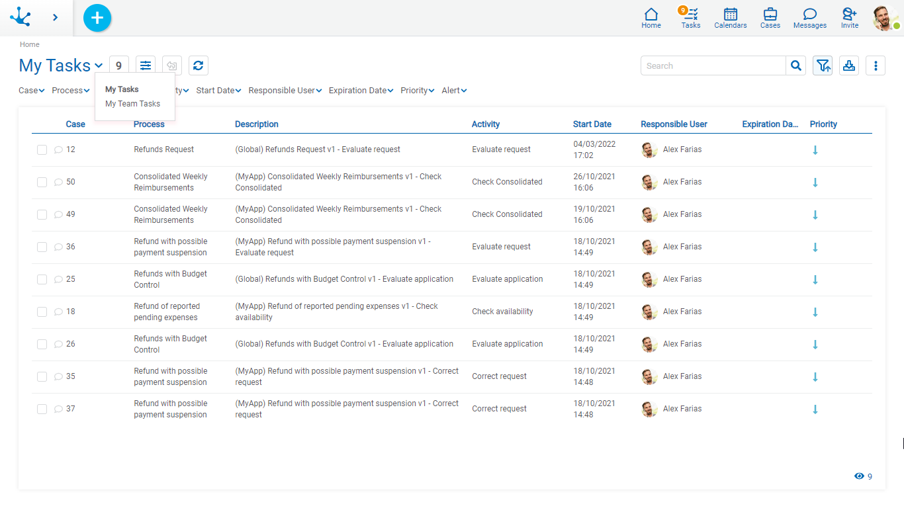Click the Invite user icon
The image size is (904, 508).
click(849, 18)
